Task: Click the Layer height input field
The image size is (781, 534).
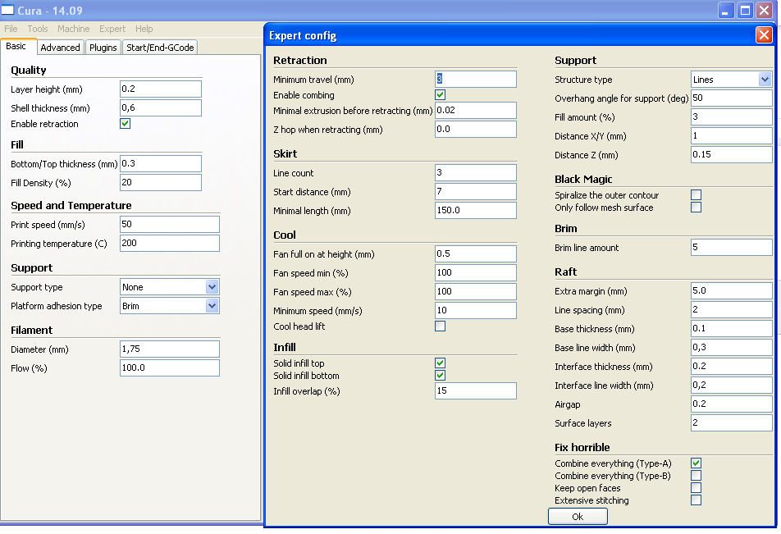Action: coord(161,89)
